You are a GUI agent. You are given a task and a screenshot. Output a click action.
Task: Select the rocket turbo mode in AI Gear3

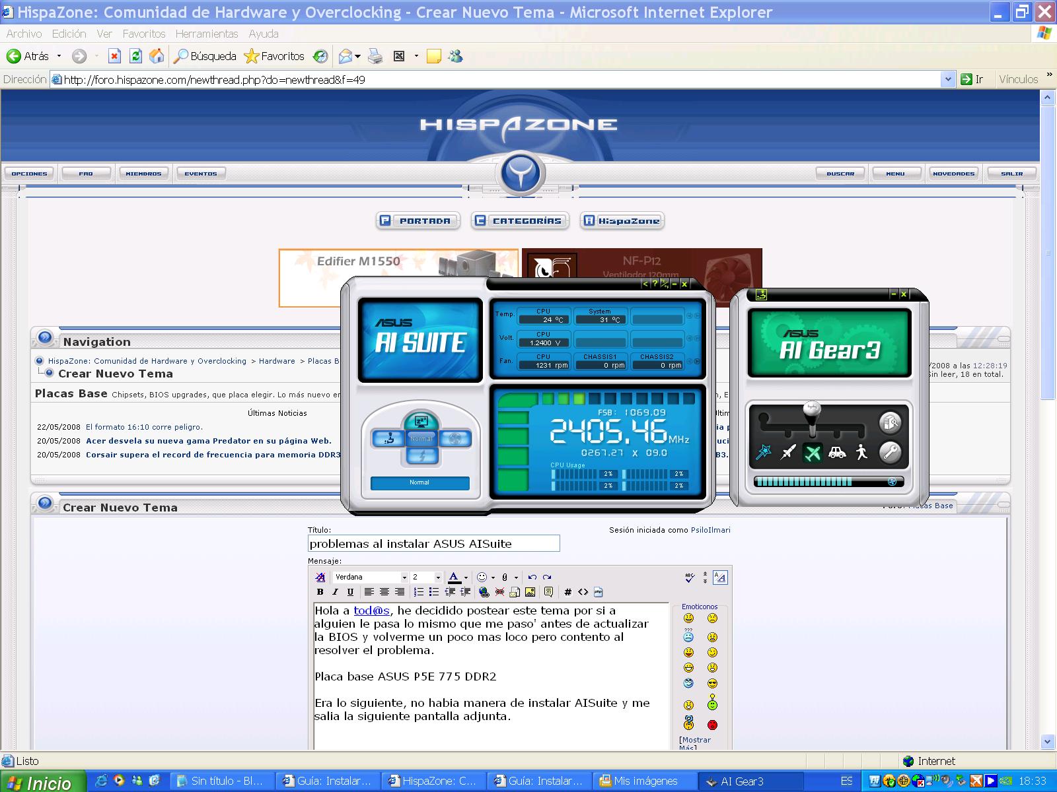point(788,452)
